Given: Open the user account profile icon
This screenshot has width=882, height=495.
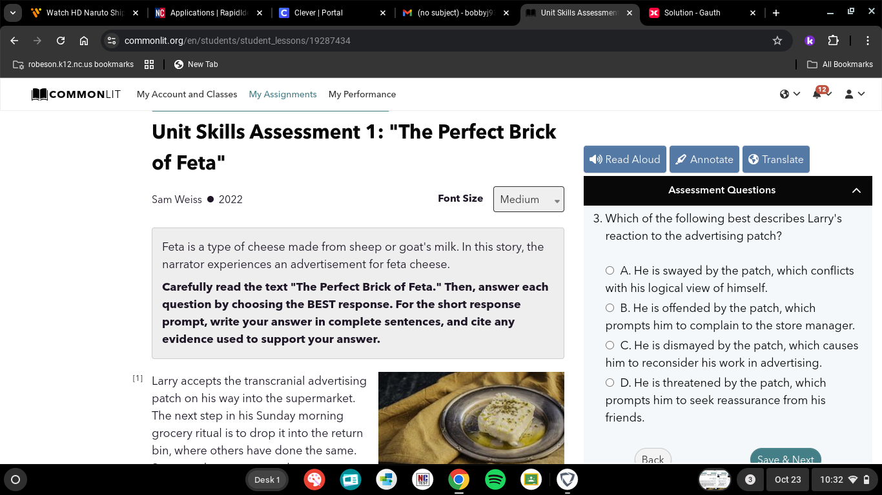Looking at the screenshot, I should point(849,94).
